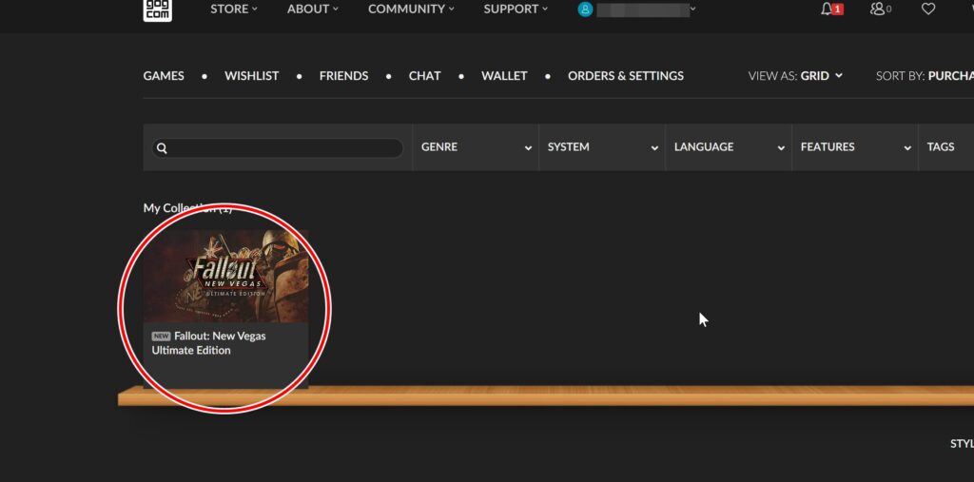
Task: Click the user avatar icon
Action: pyautogui.click(x=585, y=9)
